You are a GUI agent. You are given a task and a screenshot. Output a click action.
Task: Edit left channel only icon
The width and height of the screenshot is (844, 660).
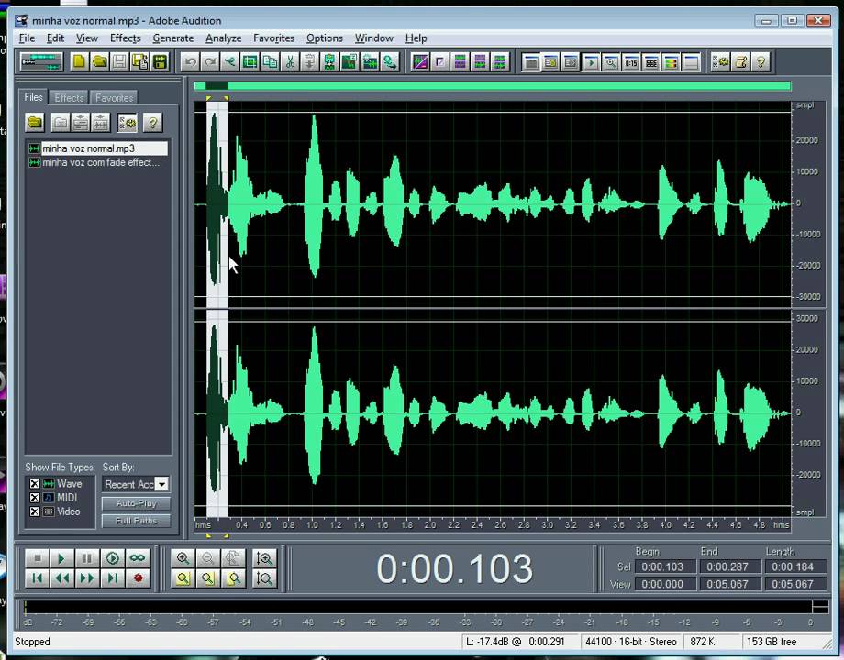[461, 61]
